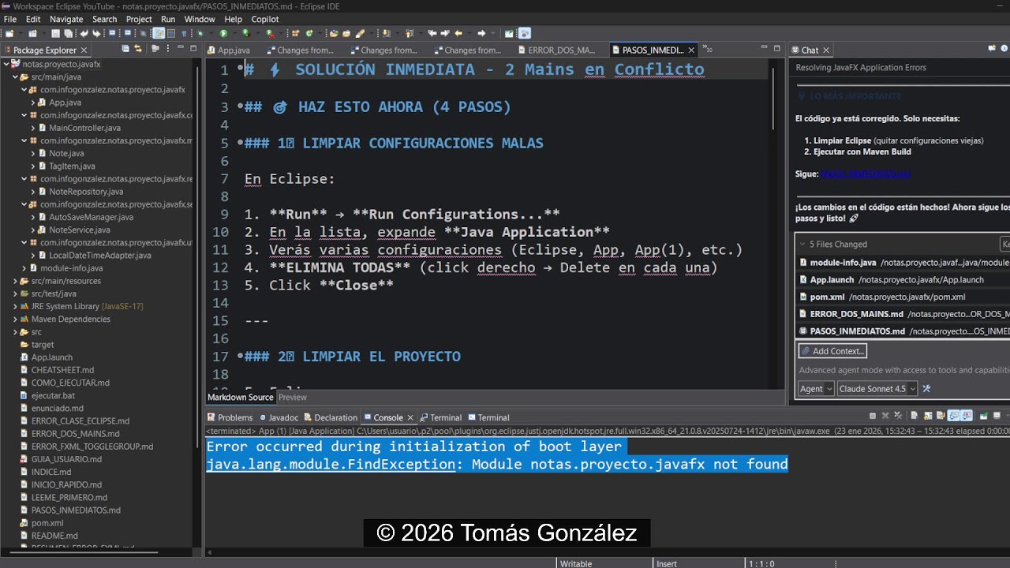This screenshot has height=568, width=1010.
Task: Expand App.java in the Package Explorer tree
Action: point(32,103)
